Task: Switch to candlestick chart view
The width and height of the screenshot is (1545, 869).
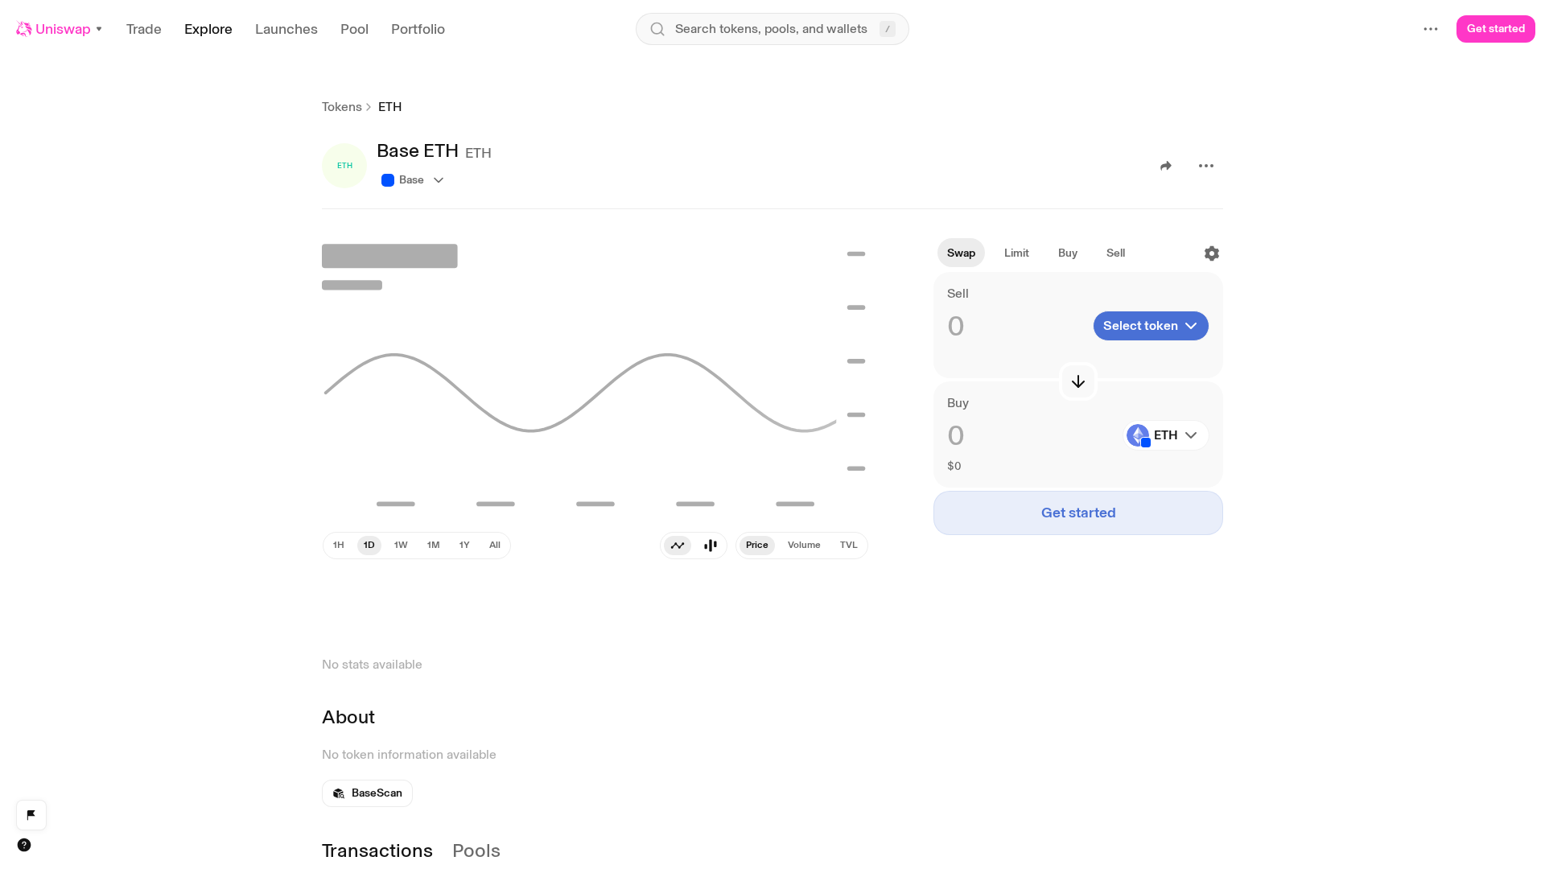Action: pos(711,546)
